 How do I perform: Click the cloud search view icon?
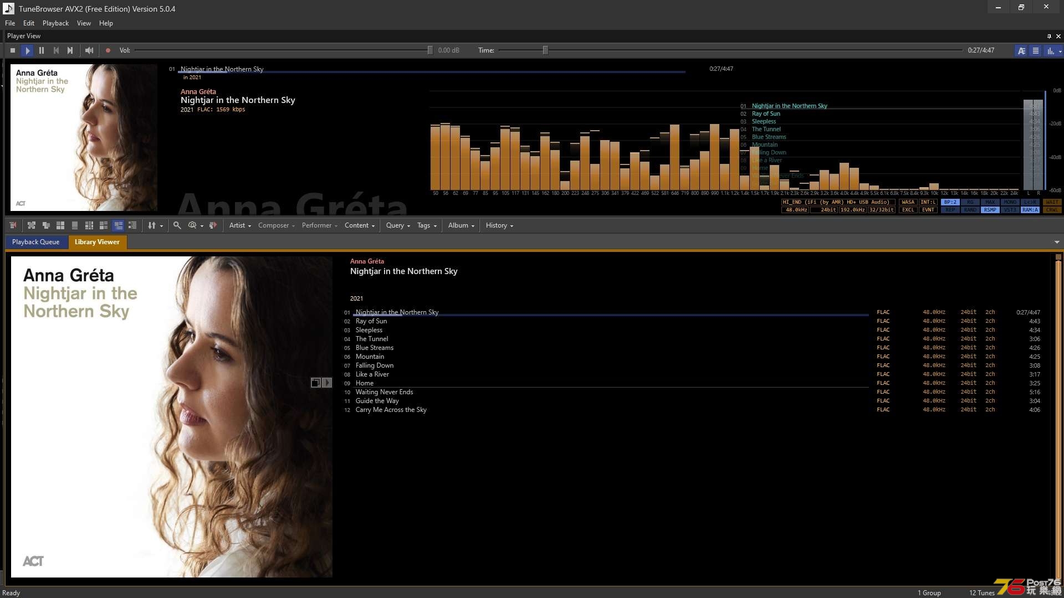point(192,225)
